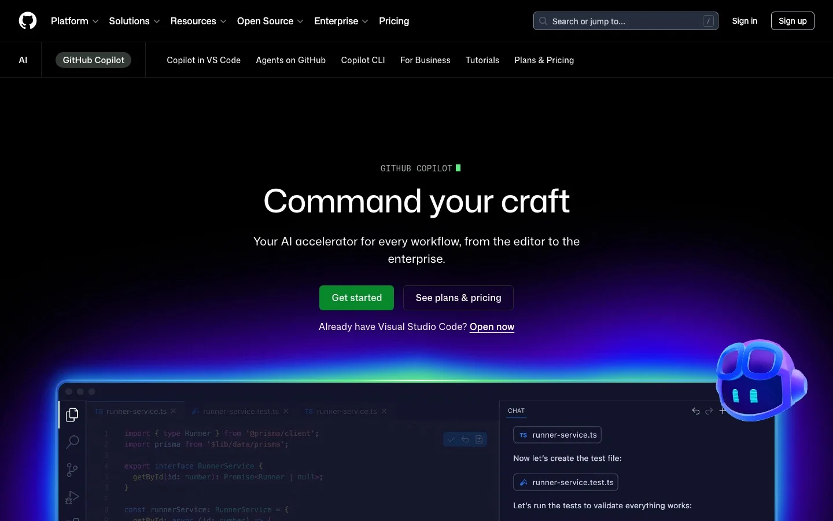Select the CHAT panel tab
The width and height of the screenshot is (833, 521).
pyautogui.click(x=516, y=410)
